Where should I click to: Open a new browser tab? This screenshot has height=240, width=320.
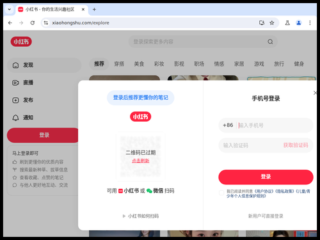94,10
